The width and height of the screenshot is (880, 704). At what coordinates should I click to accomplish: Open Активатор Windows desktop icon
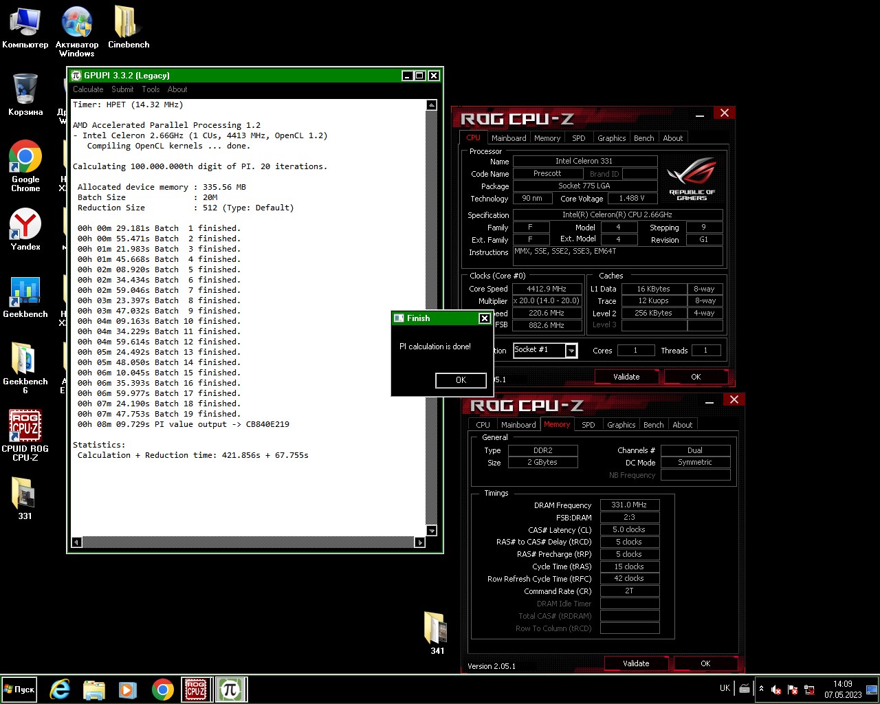pyautogui.click(x=77, y=32)
